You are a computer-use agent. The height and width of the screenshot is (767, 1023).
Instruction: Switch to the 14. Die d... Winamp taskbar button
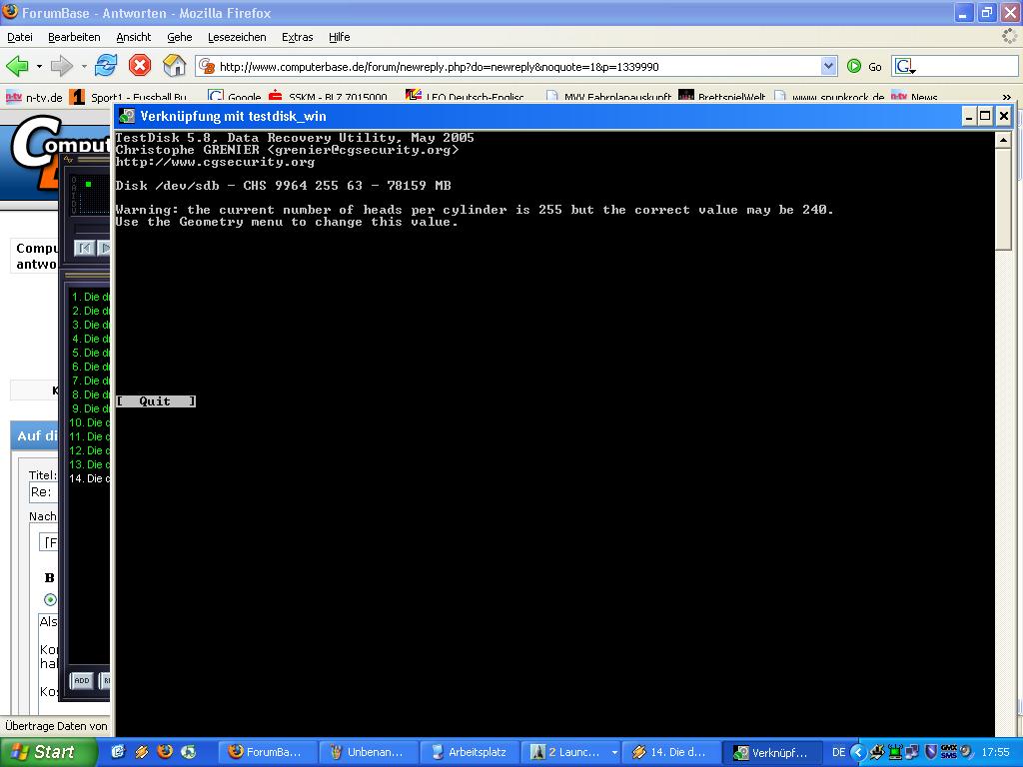(672, 752)
